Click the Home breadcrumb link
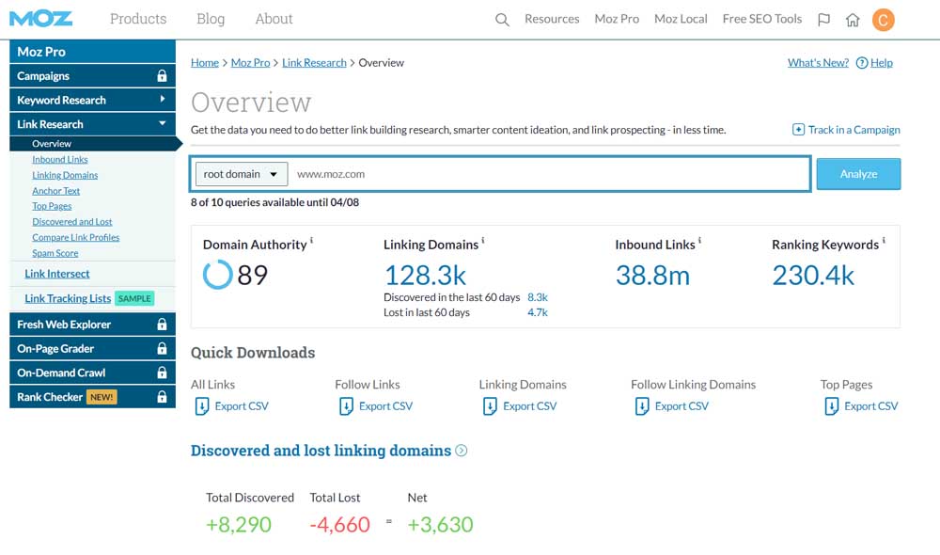The width and height of the screenshot is (940, 555). pos(204,62)
